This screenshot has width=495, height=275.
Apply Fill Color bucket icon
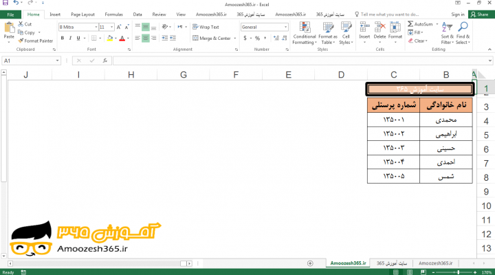pos(110,38)
